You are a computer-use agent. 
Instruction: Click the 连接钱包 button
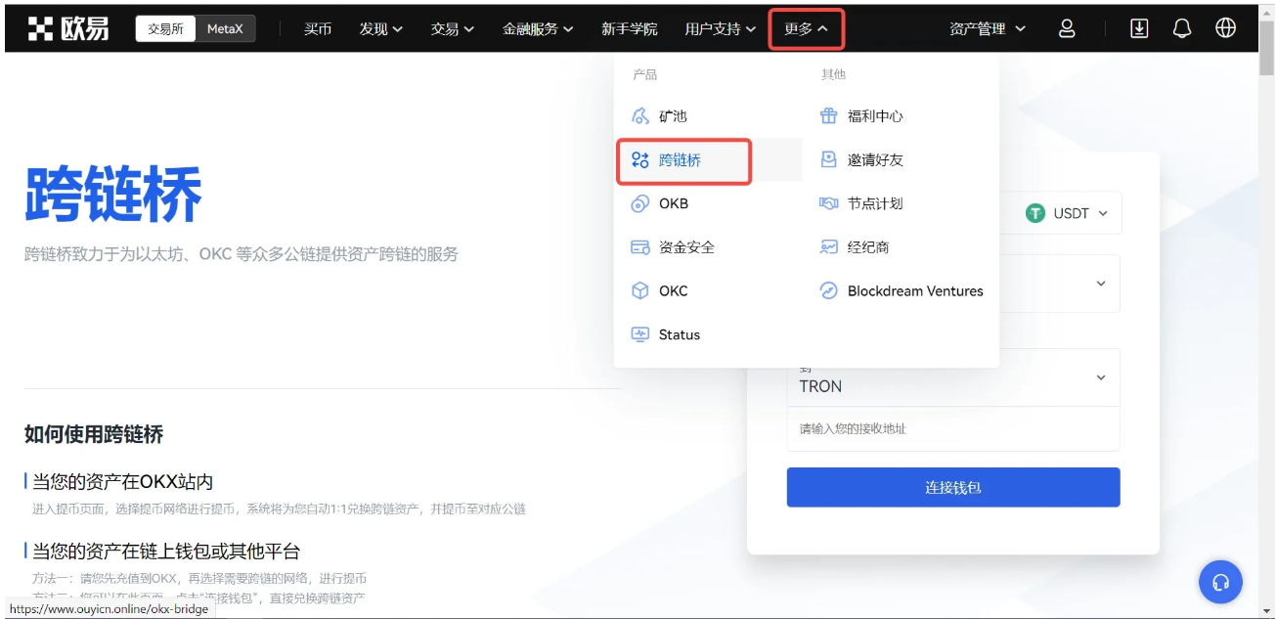point(953,487)
